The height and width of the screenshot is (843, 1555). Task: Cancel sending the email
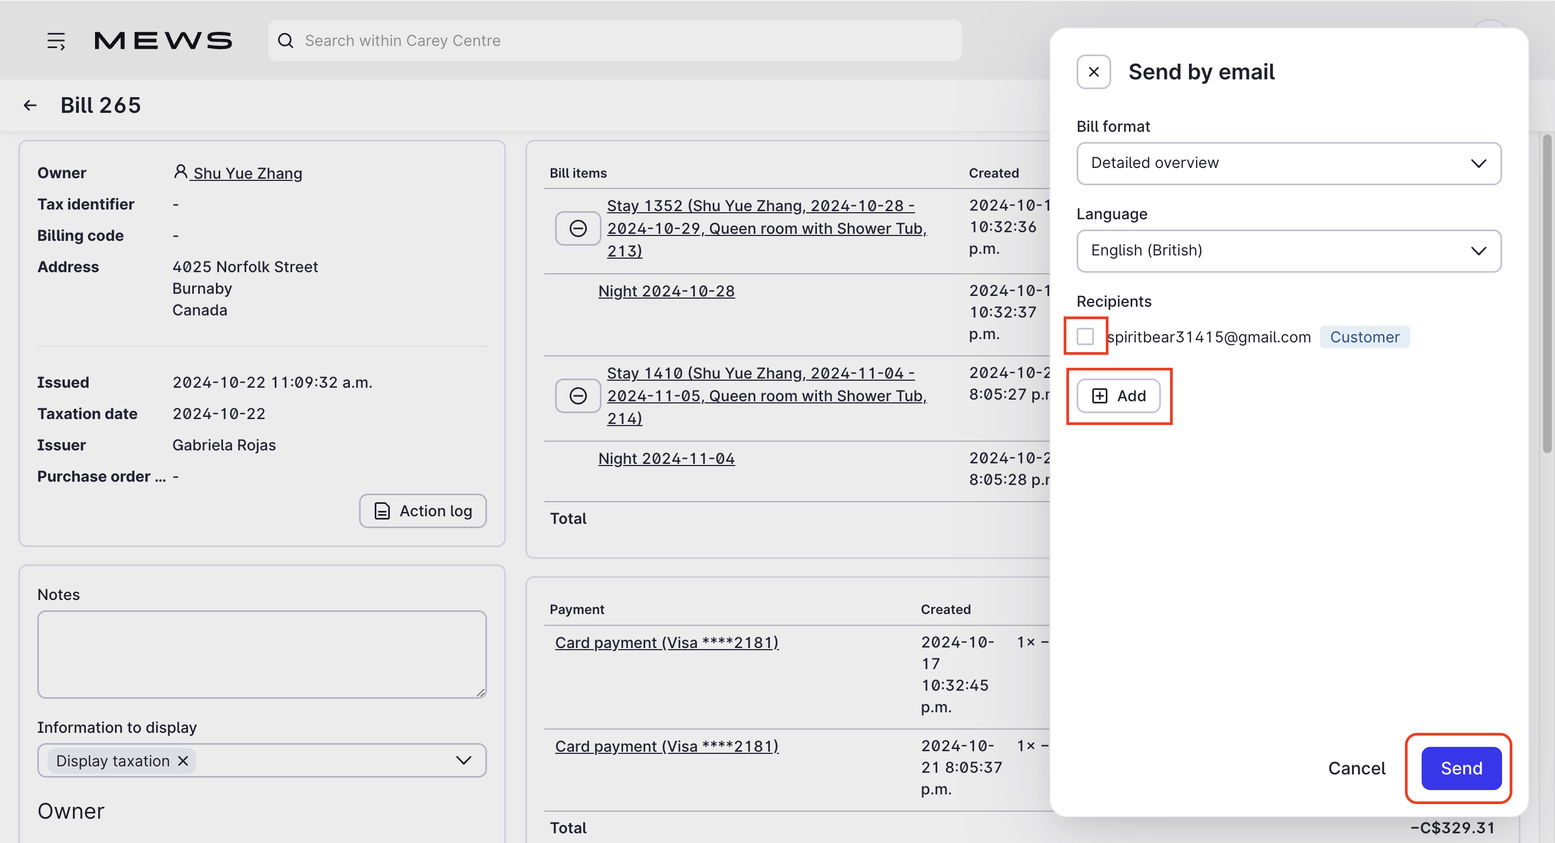(1356, 768)
